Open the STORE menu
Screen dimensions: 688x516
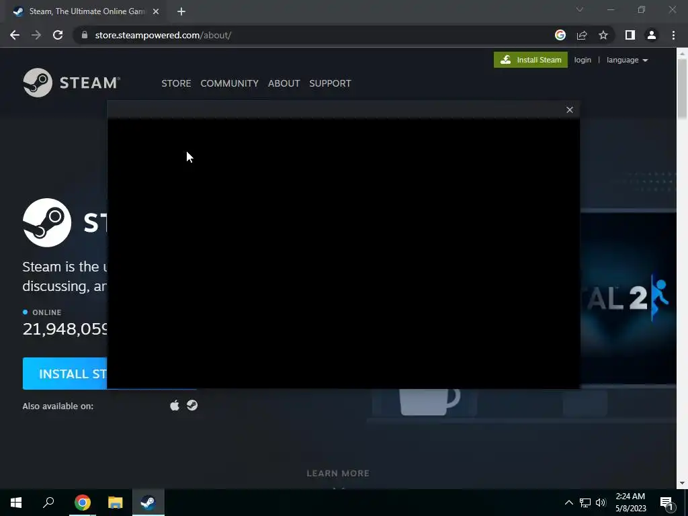[x=176, y=83]
